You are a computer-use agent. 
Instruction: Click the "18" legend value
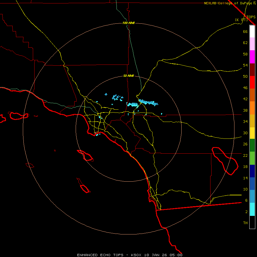point(245,167)
